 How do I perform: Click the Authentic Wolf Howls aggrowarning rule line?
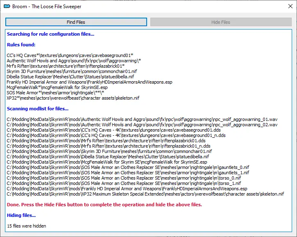pos(74,61)
